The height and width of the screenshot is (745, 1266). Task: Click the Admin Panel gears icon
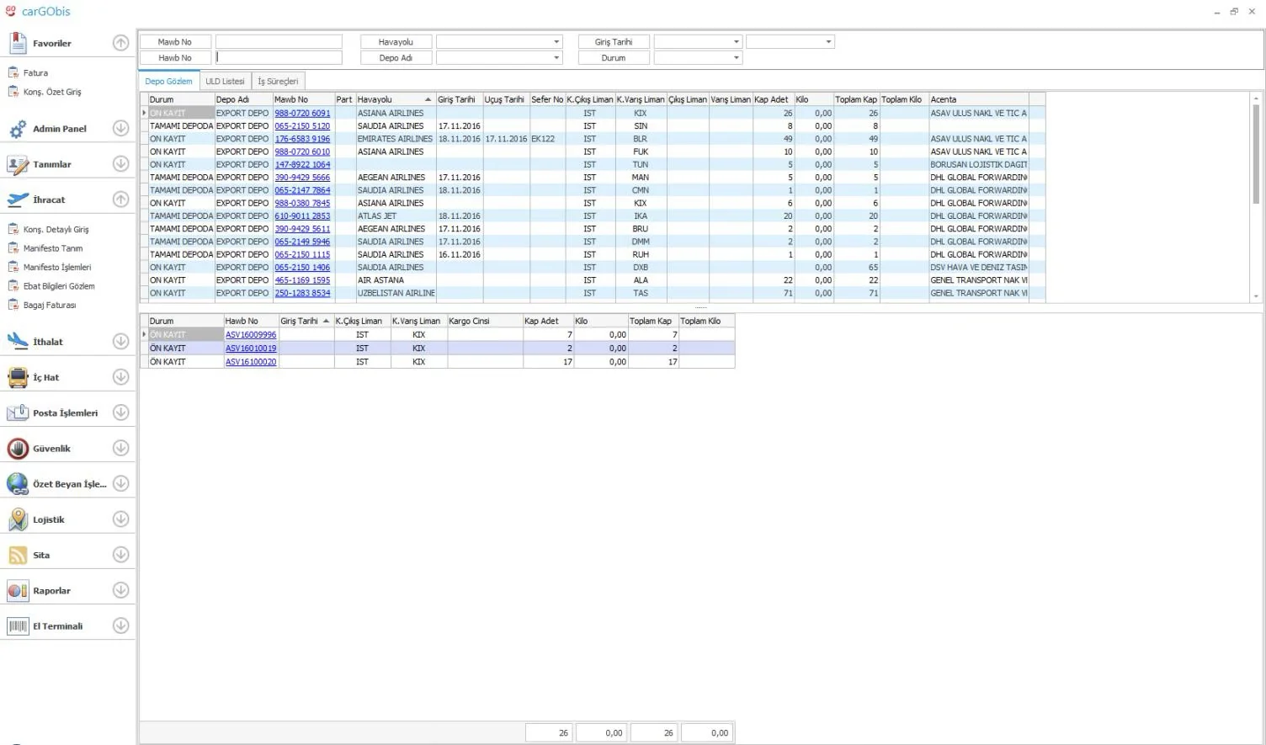(x=18, y=129)
